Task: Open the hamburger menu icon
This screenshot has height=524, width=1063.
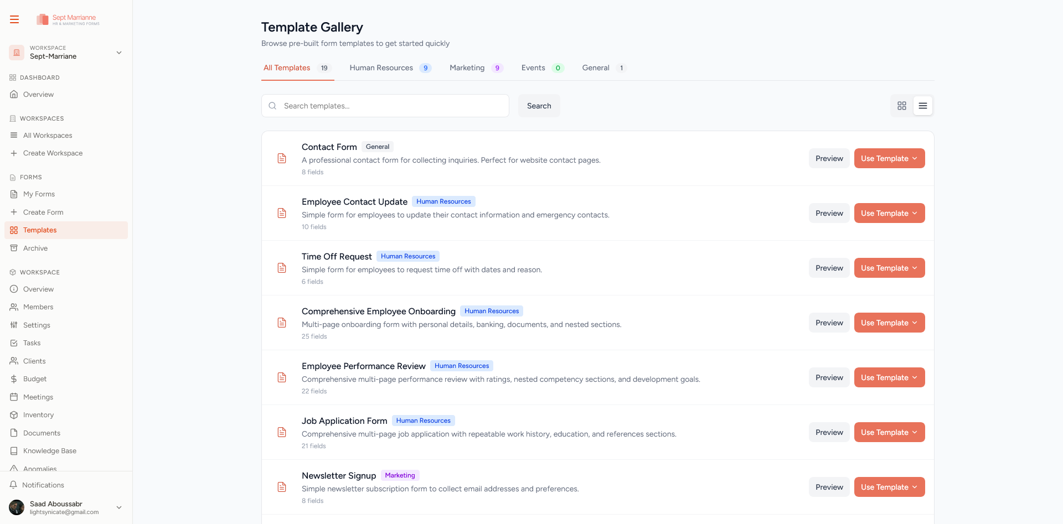Action: [14, 19]
